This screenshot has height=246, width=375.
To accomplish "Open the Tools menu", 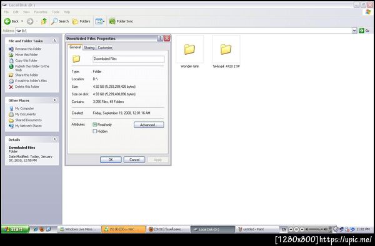I will 56,12.
